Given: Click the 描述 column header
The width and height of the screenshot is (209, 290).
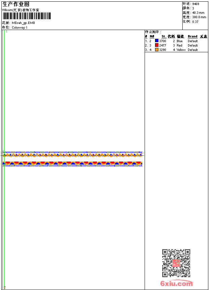Looking at the screenshot, I should 180,36.
